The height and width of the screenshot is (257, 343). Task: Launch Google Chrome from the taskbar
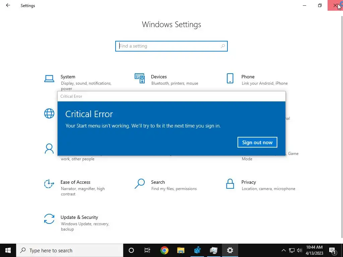tap(164, 250)
